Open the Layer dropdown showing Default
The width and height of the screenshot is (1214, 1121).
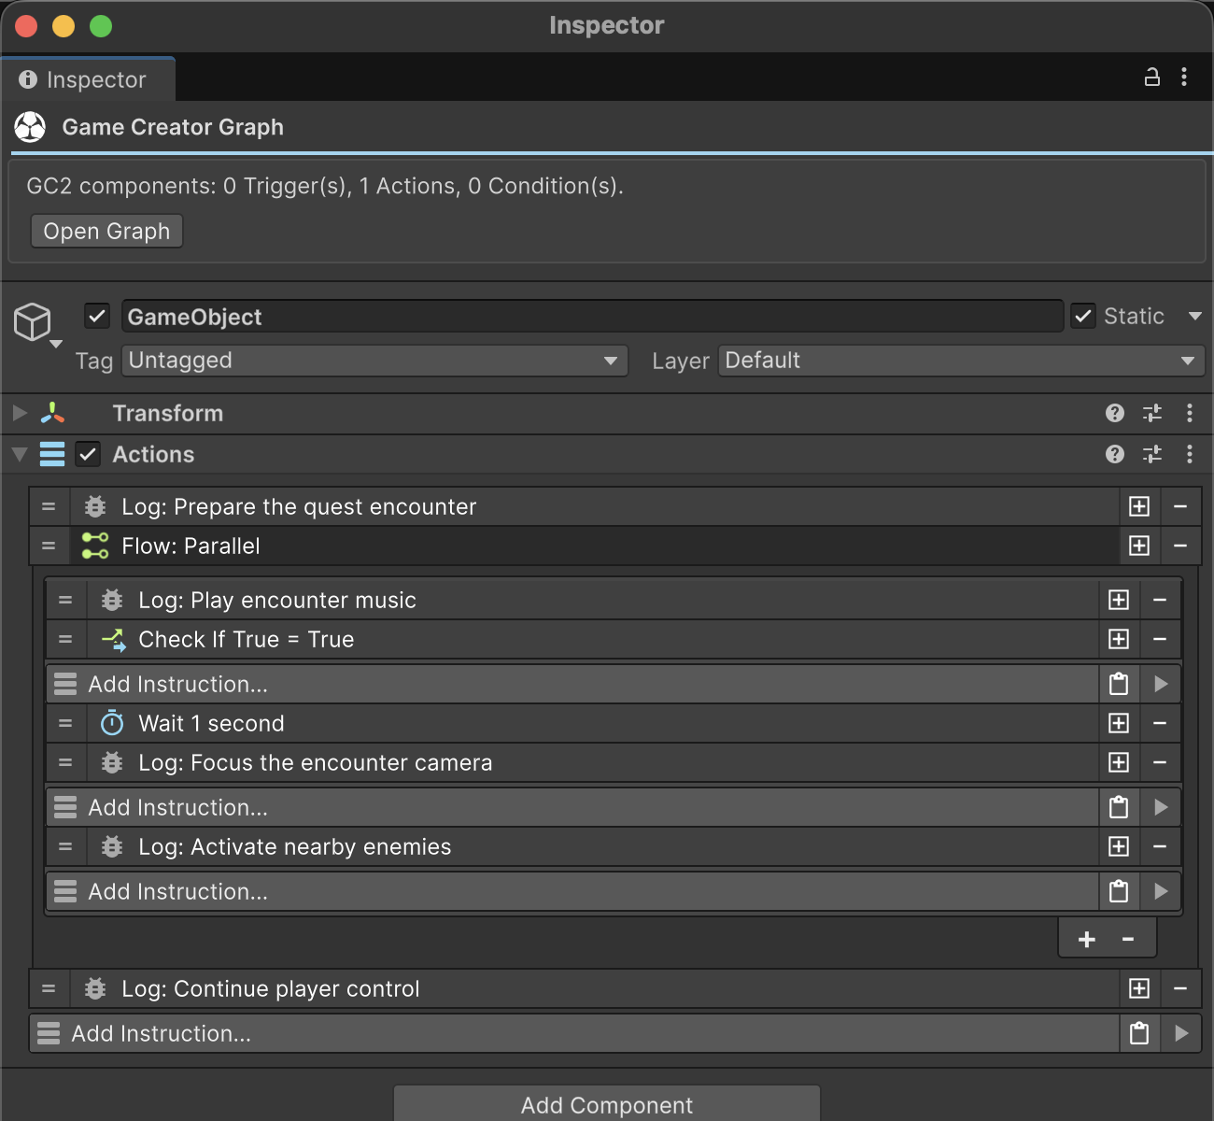point(961,361)
